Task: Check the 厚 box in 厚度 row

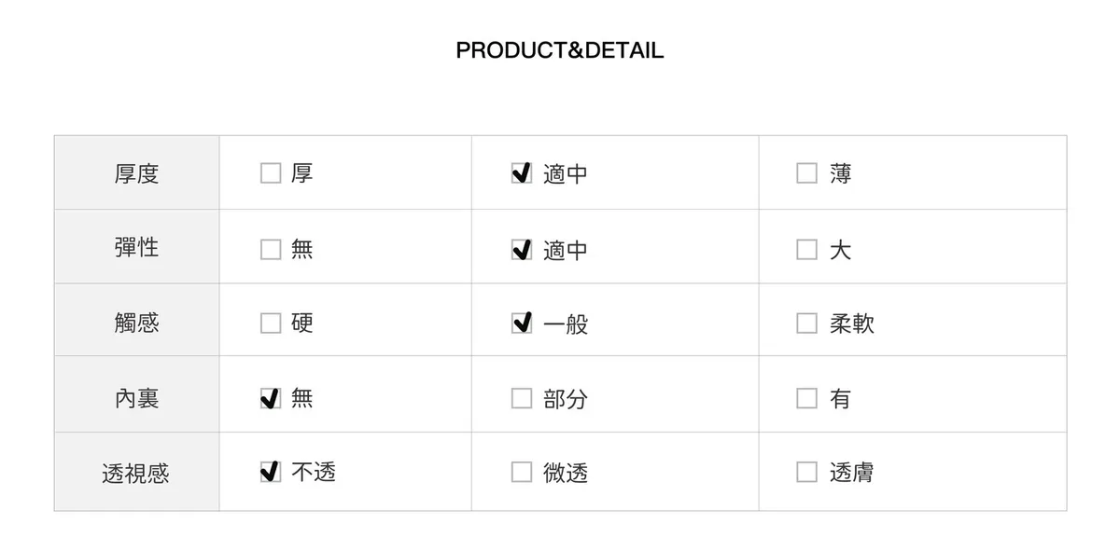Action: tap(271, 173)
